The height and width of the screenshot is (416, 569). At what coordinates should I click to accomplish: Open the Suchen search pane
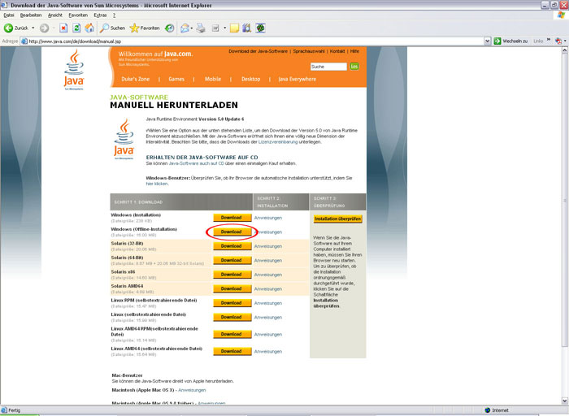click(112, 28)
